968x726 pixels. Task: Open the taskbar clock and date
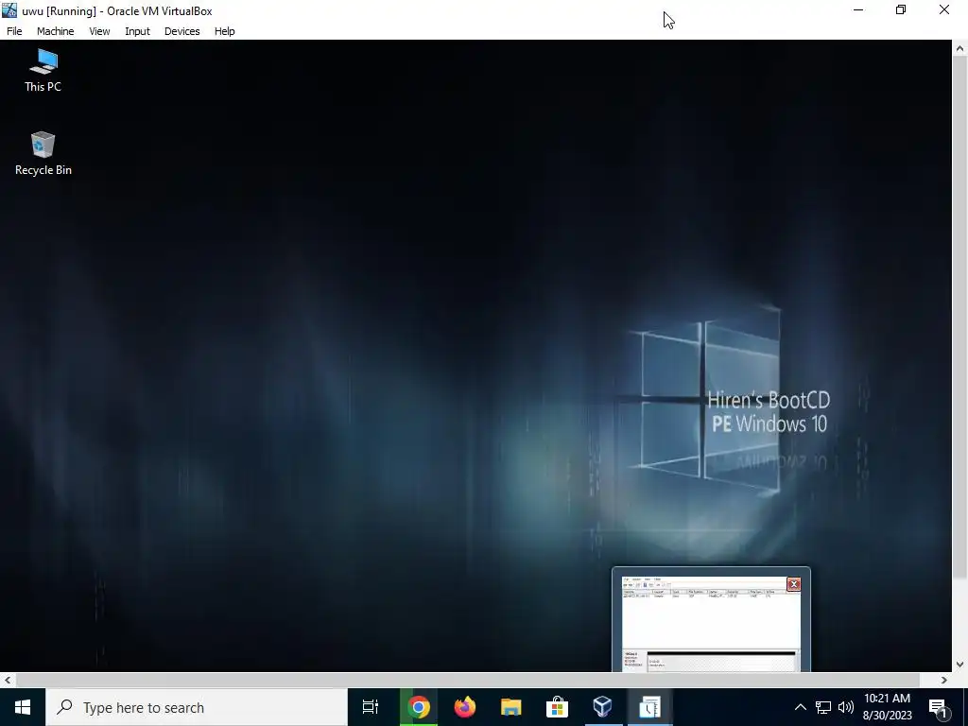887,707
